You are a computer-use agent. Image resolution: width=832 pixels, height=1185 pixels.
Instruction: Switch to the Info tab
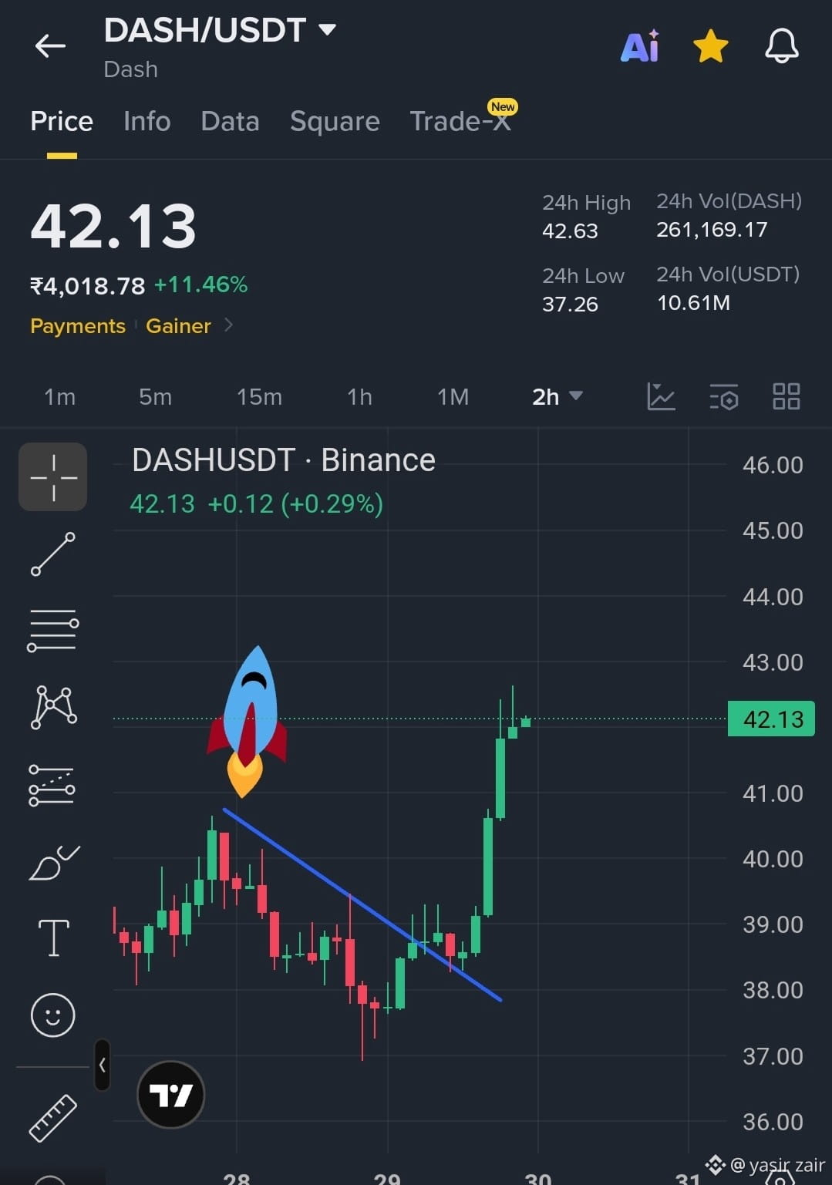(147, 121)
